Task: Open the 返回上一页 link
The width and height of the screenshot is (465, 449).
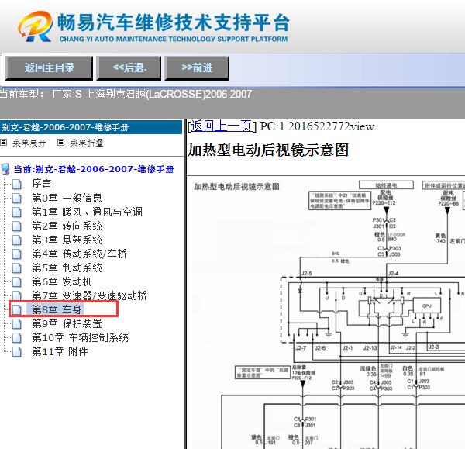Action: point(221,126)
